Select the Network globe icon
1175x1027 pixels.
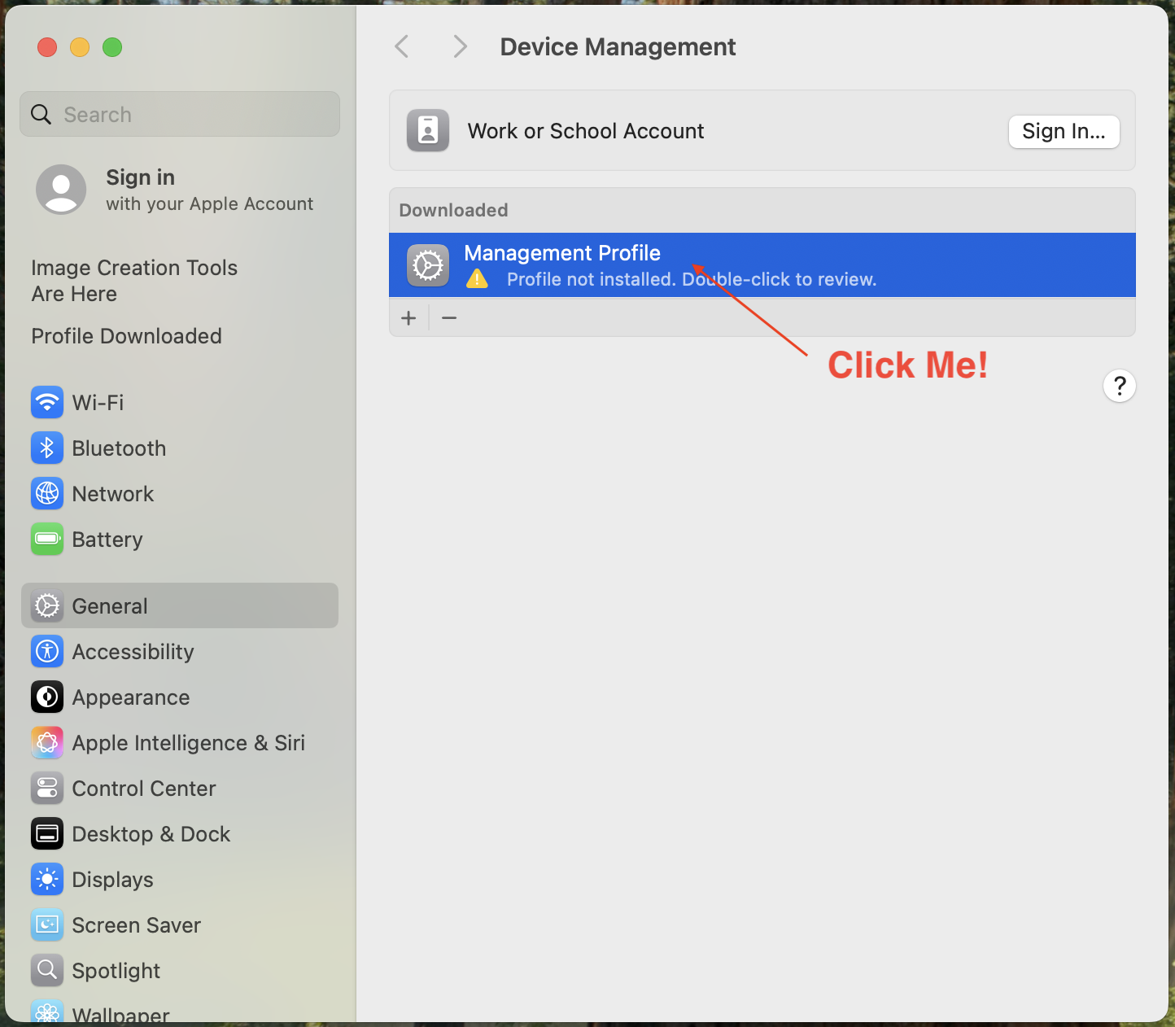[x=47, y=493]
